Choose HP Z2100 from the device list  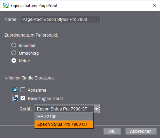coord(64,116)
